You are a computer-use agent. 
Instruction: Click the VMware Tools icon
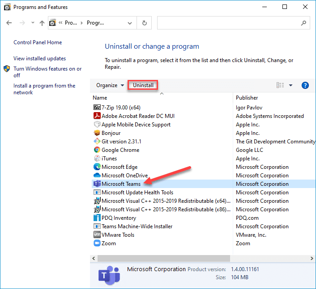point(97,235)
